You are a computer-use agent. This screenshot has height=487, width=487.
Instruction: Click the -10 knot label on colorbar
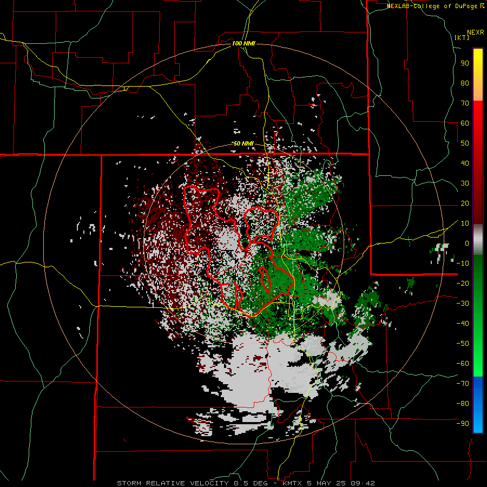[463, 264]
